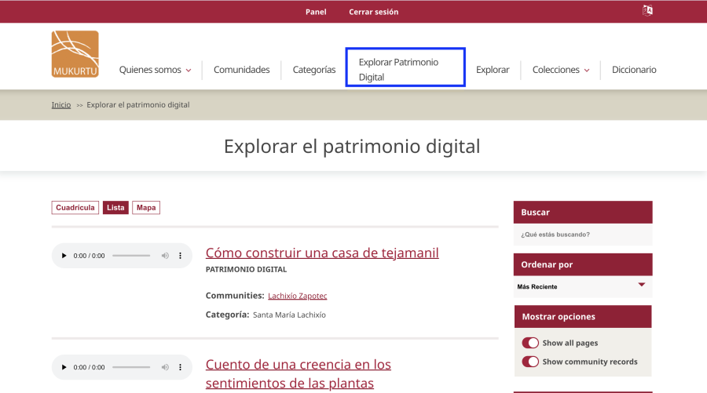Open the Diccionario menu item
707x393 pixels.
click(634, 70)
